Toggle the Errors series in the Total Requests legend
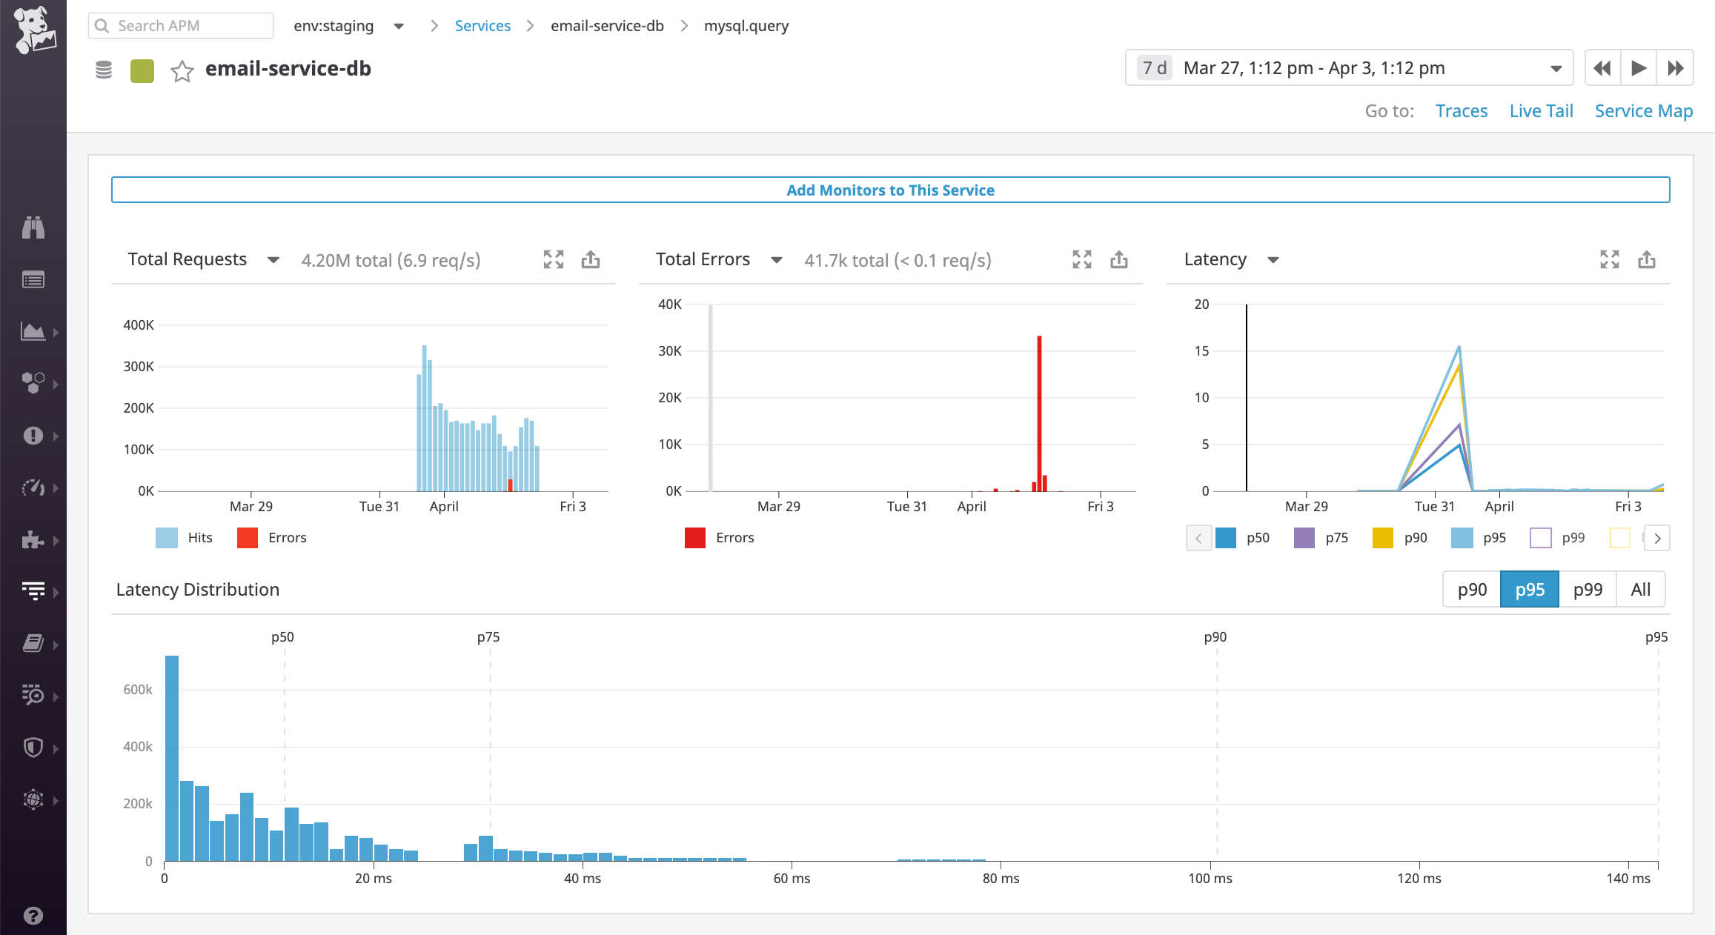 click(271, 537)
